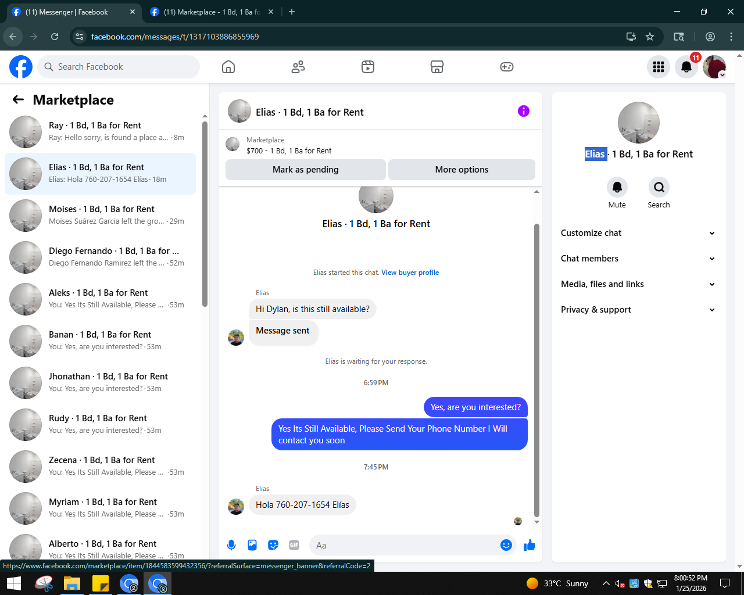Open Windows Start menu

(x=14, y=583)
